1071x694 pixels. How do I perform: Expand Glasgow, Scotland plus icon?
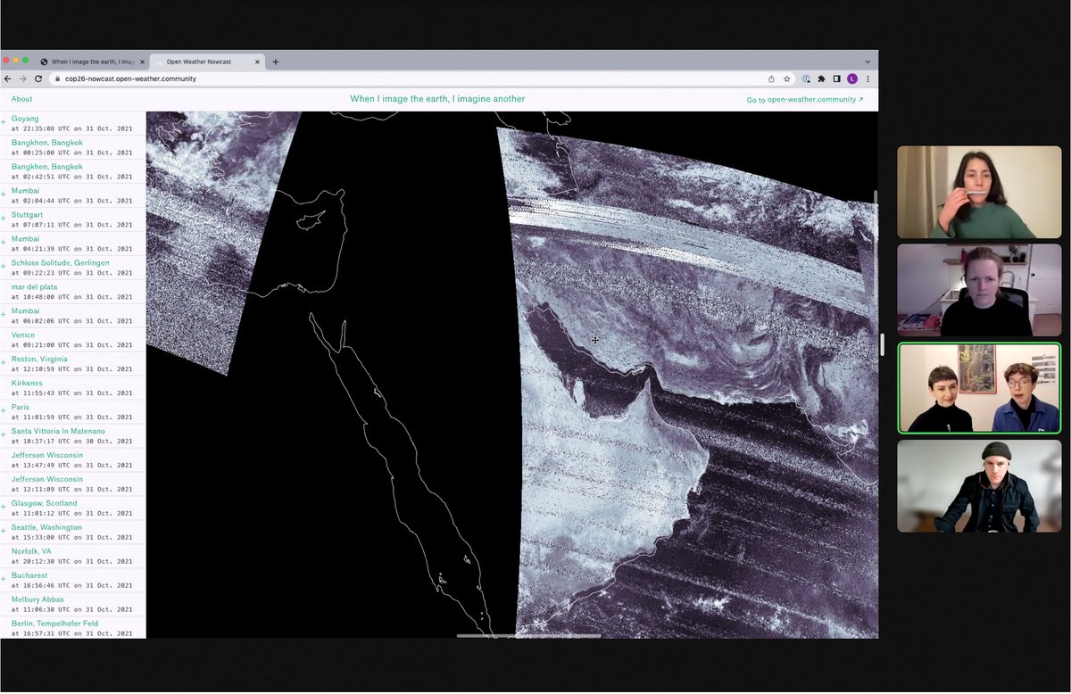pyautogui.click(x=4, y=508)
